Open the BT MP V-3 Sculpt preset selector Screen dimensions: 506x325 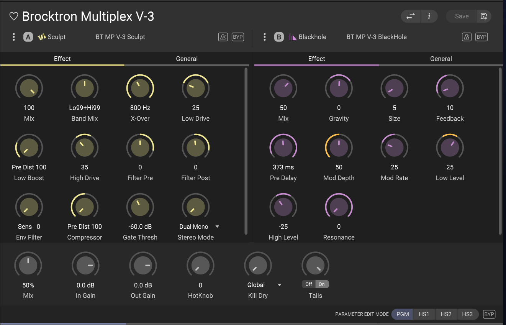pyautogui.click(x=120, y=37)
